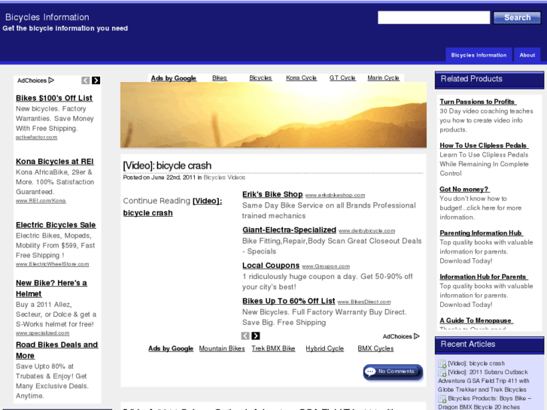Open the About nav tab
Image resolution: width=547 pixels, height=410 pixels.
(527, 55)
